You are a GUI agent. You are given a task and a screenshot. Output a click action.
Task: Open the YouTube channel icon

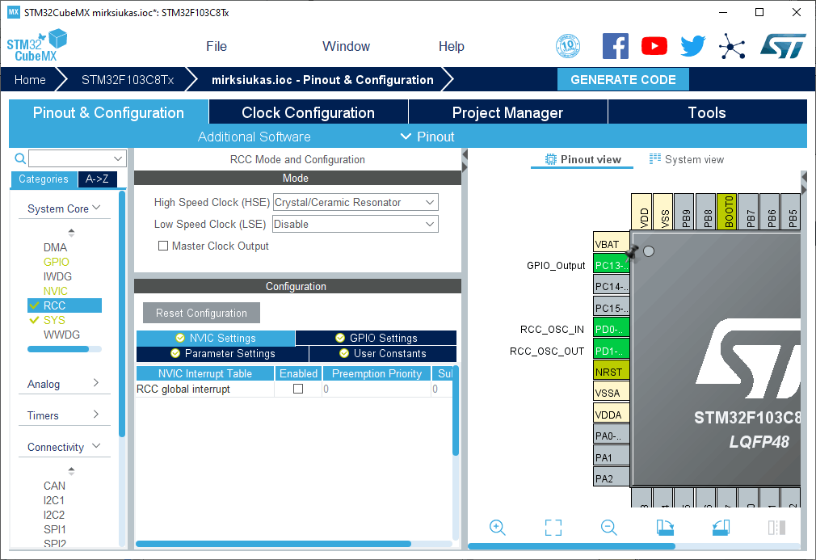tap(654, 46)
